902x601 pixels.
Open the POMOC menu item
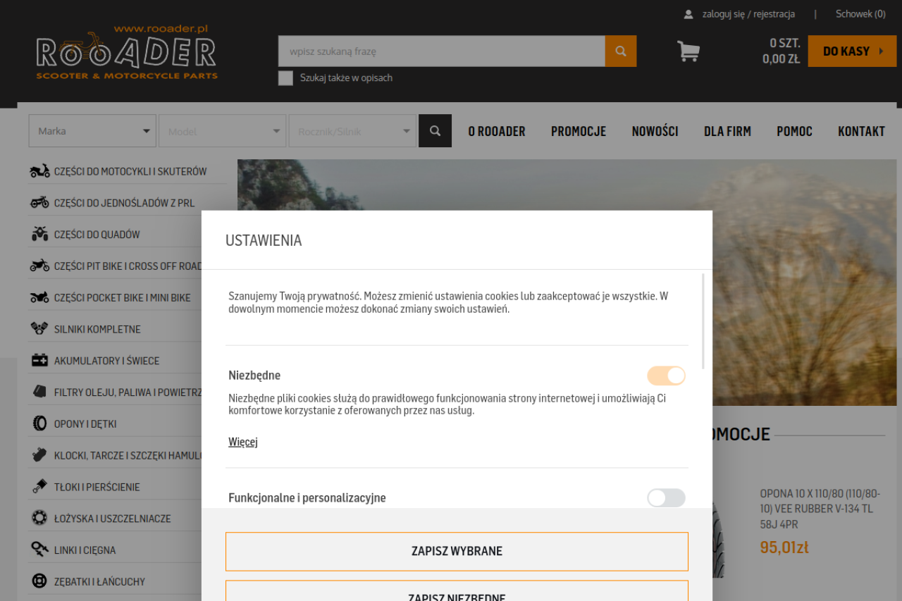click(x=794, y=131)
